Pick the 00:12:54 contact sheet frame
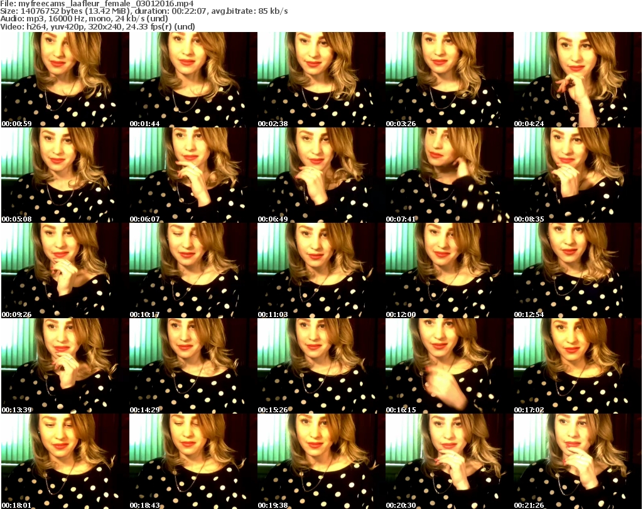Image resolution: width=643 pixels, height=509 pixels. click(578, 271)
